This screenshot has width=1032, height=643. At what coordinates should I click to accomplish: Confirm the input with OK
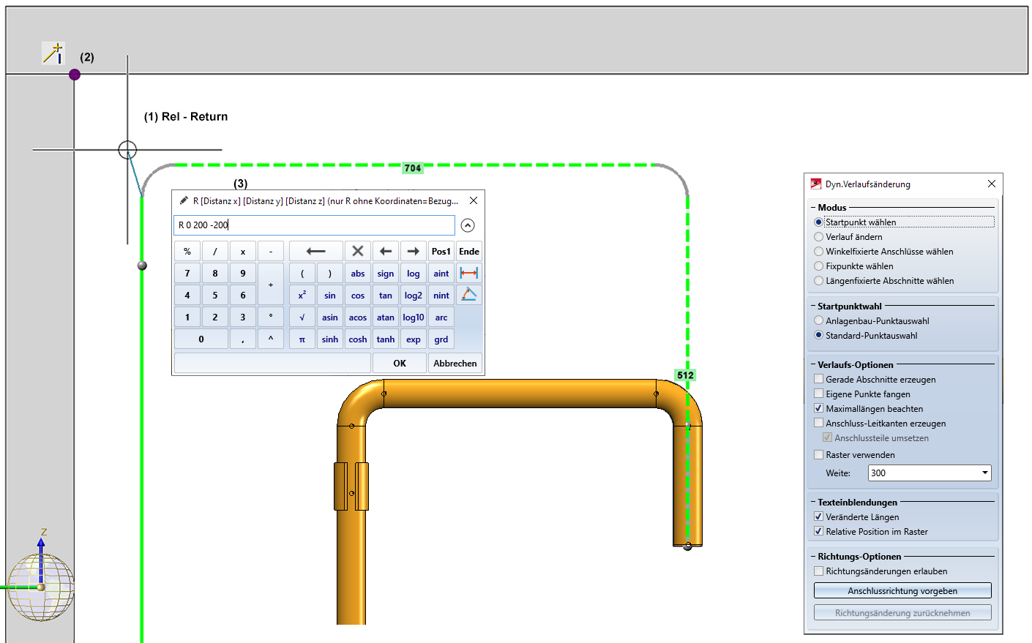399,363
